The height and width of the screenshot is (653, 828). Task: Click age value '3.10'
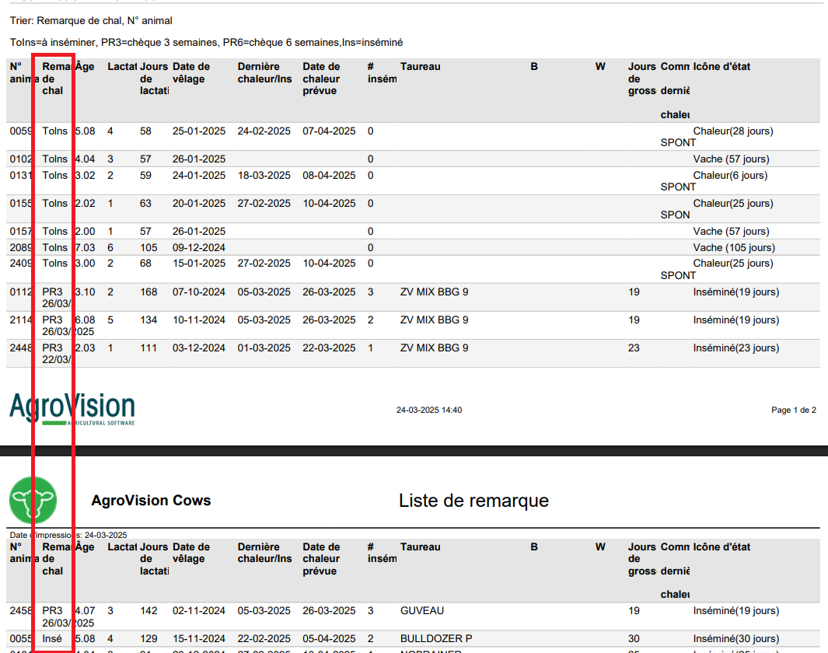(85, 292)
